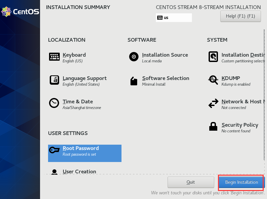Click the magnifier icon for KDUMP
This screenshot has height=199, width=267.
[213, 80]
